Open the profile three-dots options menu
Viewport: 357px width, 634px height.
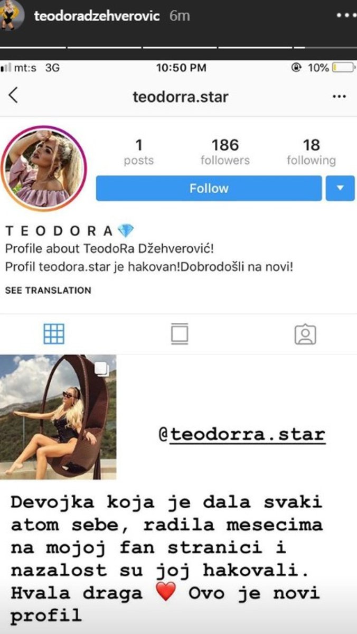pyautogui.click(x=338, y=97)
